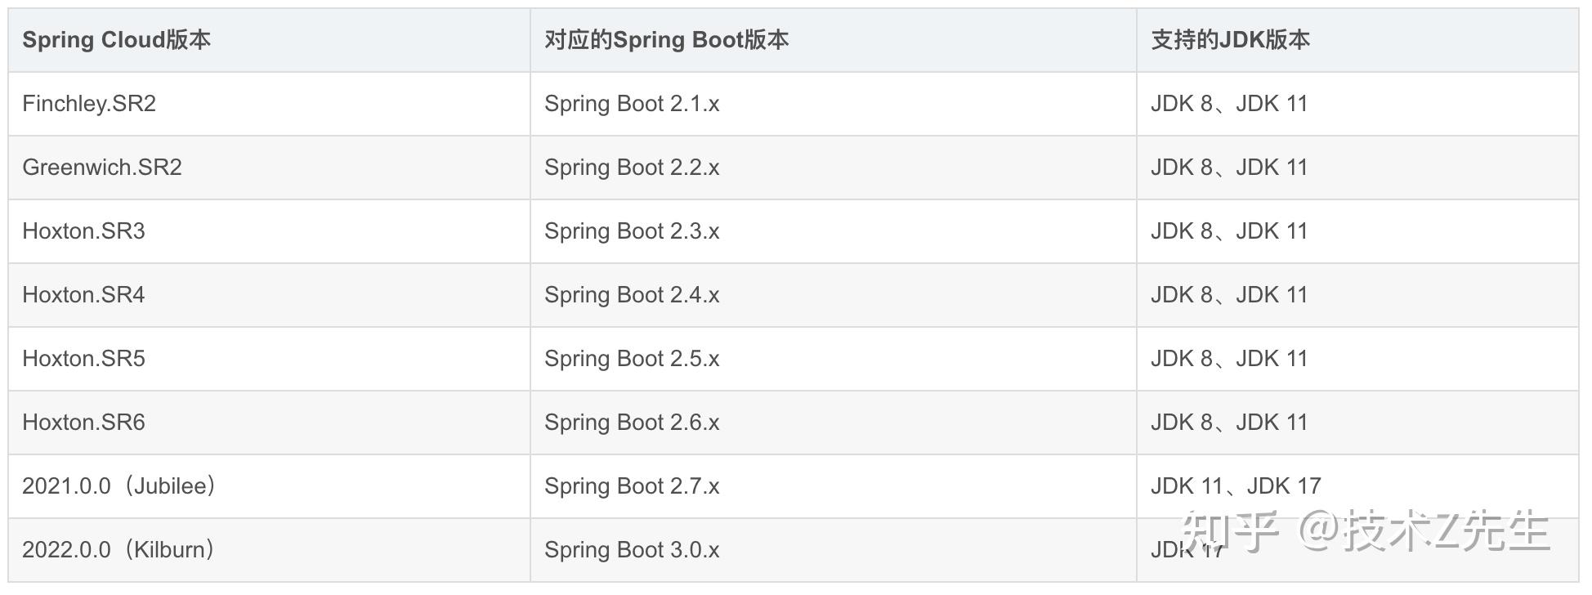Click the Spring Boot 2.6.x cell
The image size is (1592, 595).
click(x=632, y=423)
